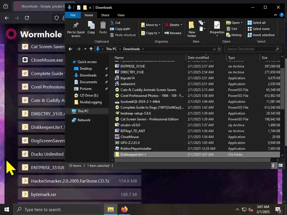Reload the page in Firefox
The height and width of the screenshot is (215, 287).
[x=27, y=18]
